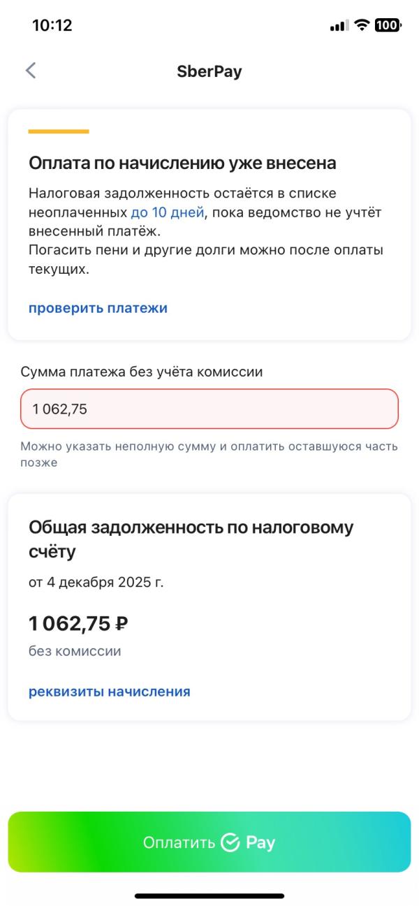Tap the cellular signal strength icon

coord(339,26)
